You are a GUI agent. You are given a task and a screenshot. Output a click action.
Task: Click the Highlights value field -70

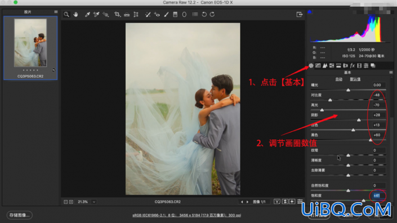click(x=379, y=105)
